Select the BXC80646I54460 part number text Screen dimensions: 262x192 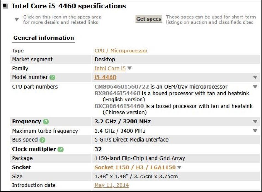[x=119, y=106]
